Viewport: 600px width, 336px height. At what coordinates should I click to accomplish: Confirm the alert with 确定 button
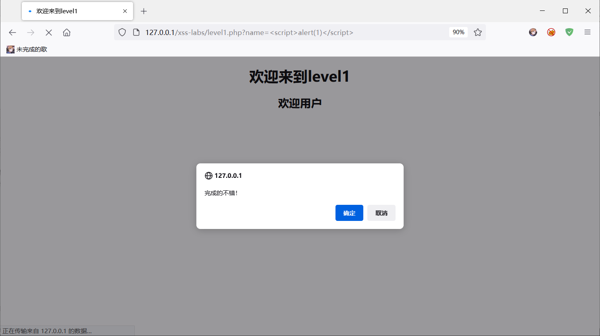349,213
